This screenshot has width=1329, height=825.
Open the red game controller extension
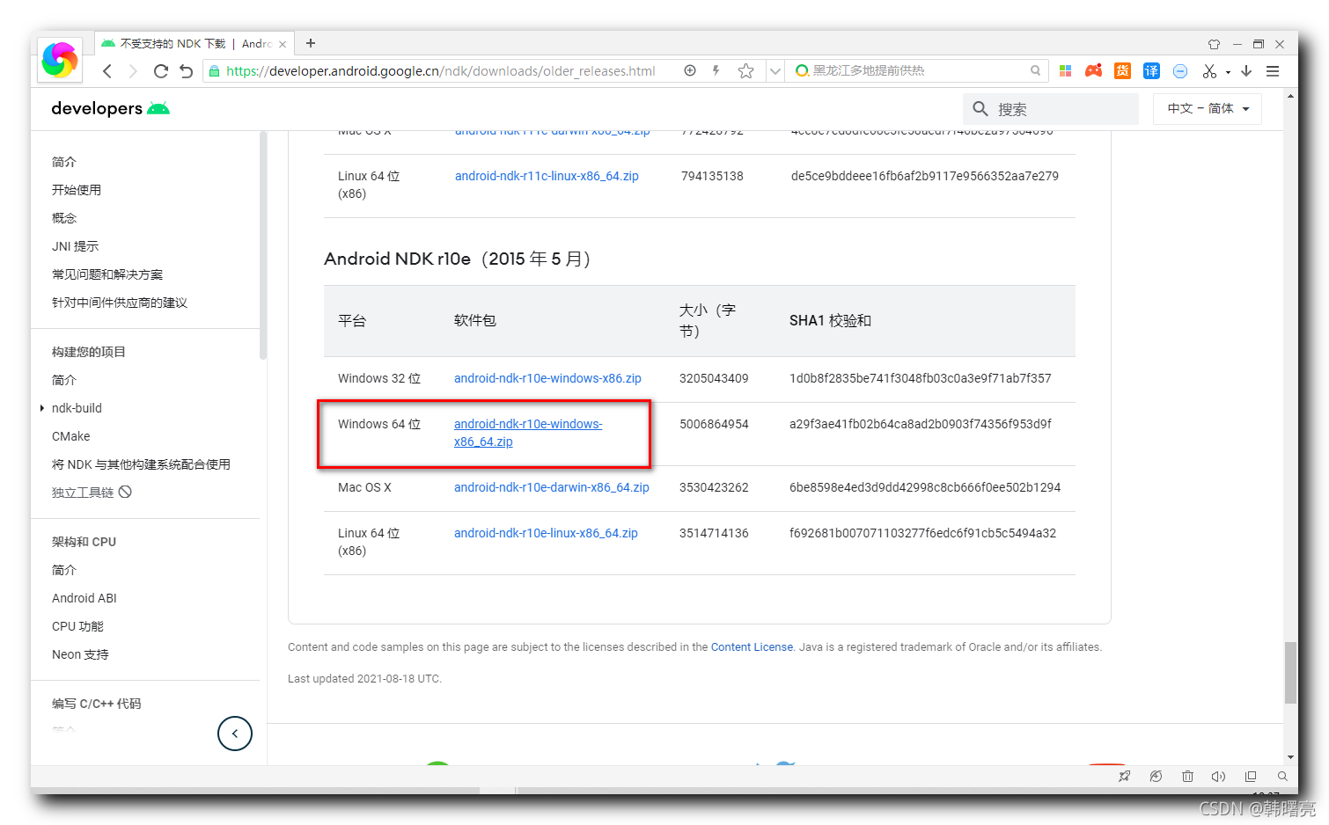1093,70
